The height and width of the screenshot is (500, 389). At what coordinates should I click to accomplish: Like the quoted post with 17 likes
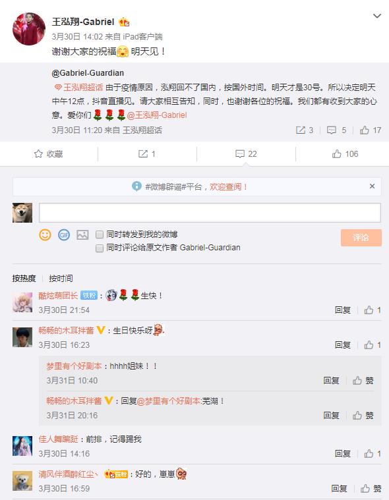(x=370, y=130)
